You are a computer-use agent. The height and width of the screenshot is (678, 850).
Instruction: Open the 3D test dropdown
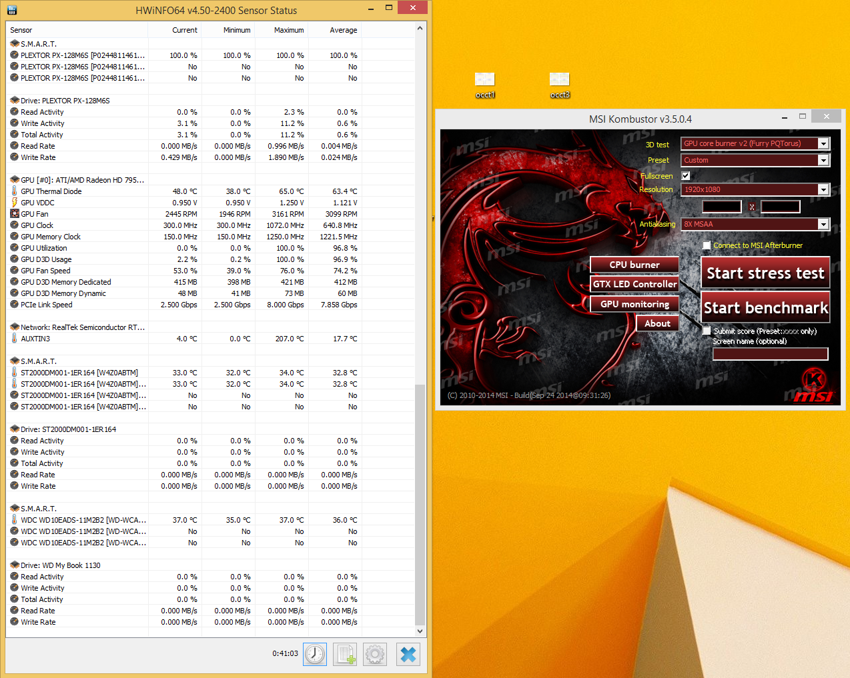755,143
